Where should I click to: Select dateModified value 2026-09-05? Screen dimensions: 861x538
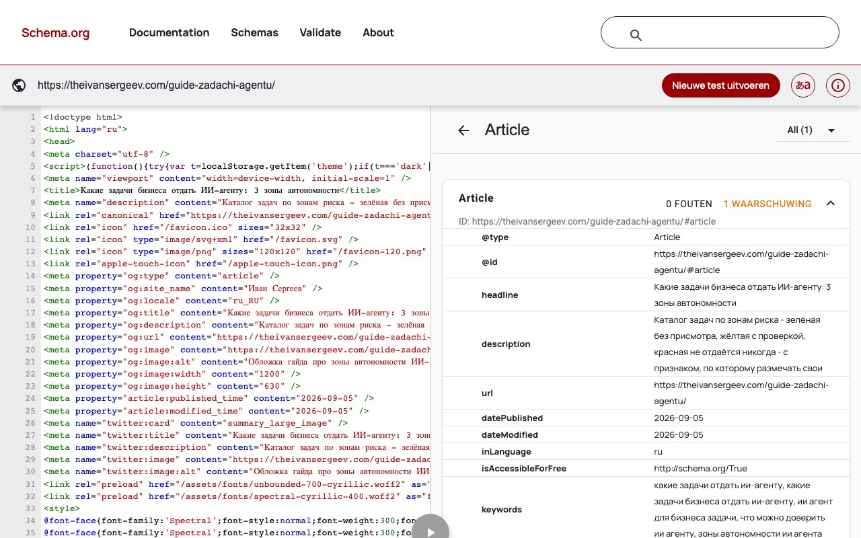click(x=679, y=434)
